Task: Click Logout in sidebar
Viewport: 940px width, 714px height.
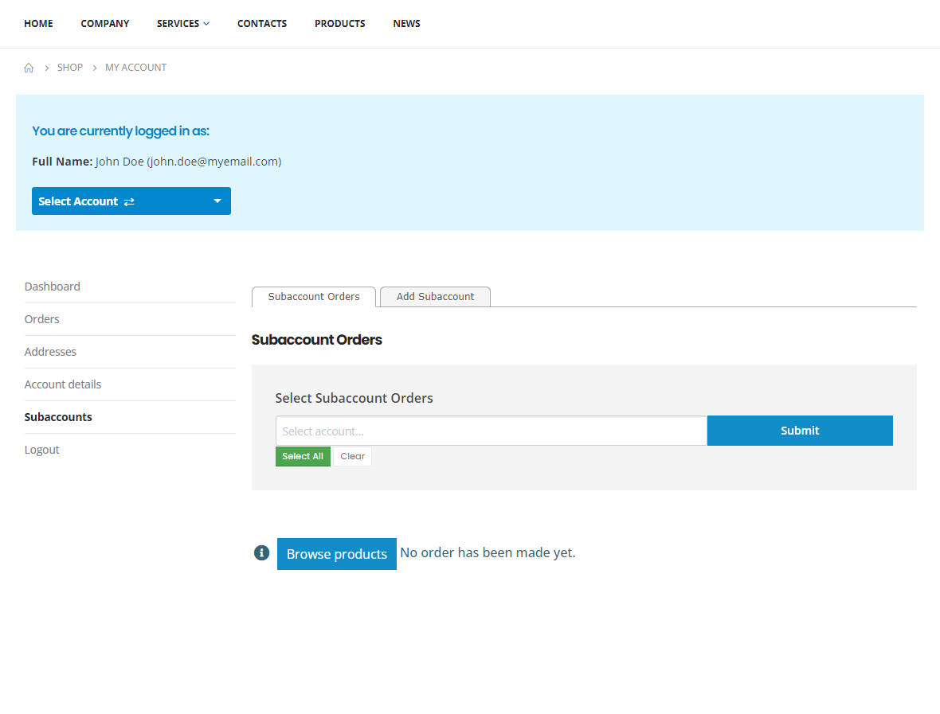Action: 42,450
